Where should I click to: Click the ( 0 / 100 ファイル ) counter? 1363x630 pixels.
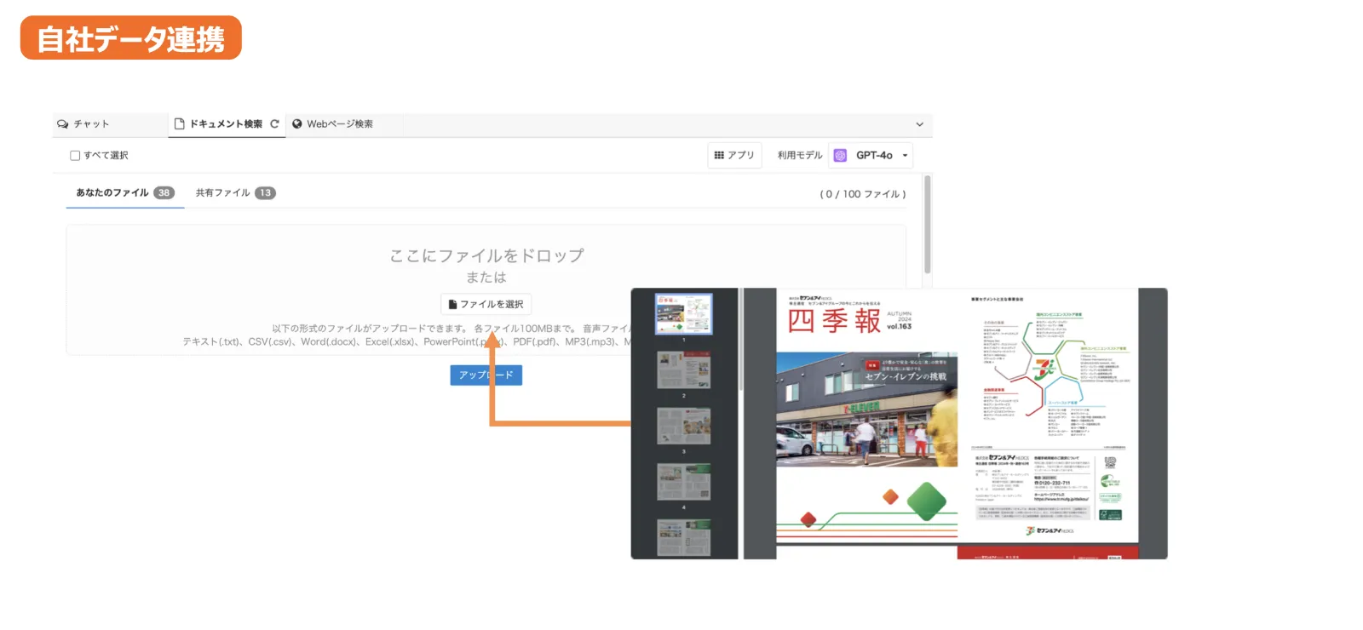(863, 194)
